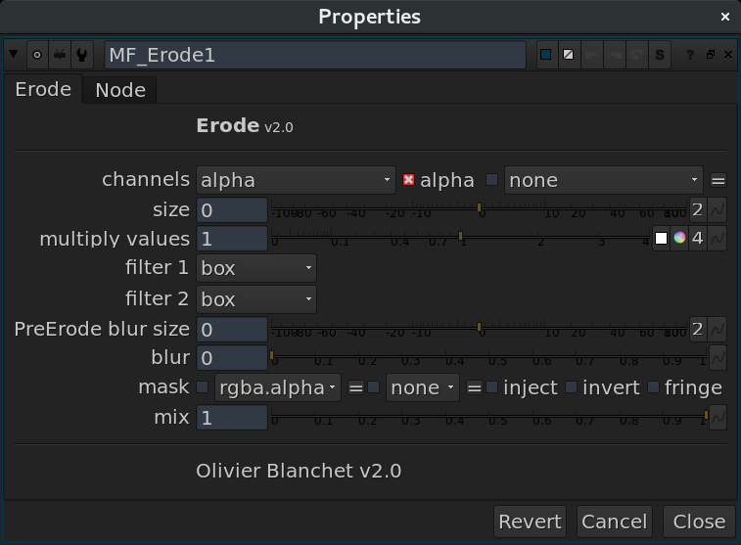Open the help question mark icon
This screenshot has width=741, height=545.
point(691,55)
